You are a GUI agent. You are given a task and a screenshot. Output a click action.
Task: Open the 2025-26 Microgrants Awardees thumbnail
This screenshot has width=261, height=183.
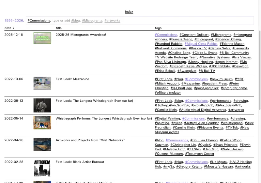point(42,38)
